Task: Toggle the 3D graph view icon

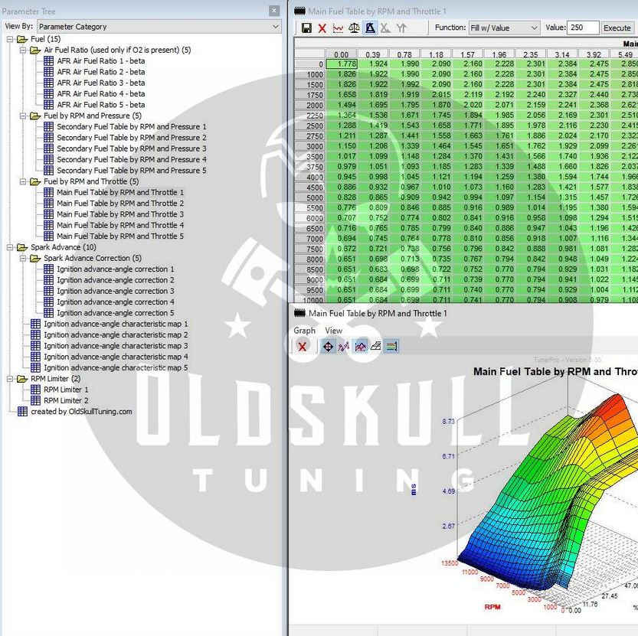Action: click(x=370, y=28)
